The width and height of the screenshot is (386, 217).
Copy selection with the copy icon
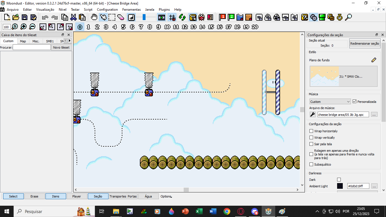(x=65, y=17)
